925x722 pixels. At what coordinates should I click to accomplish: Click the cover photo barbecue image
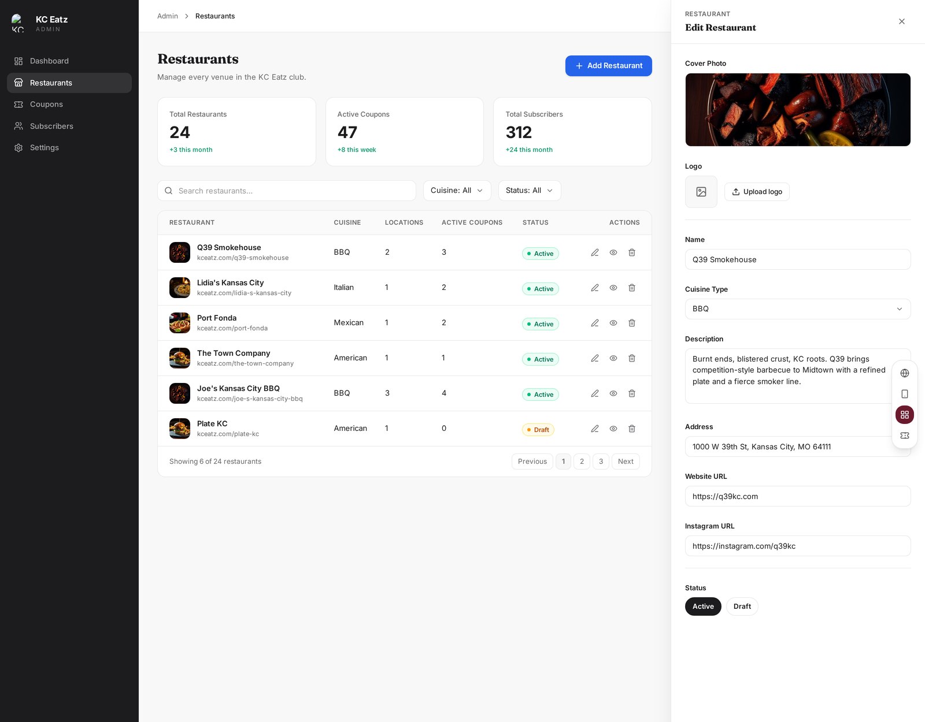click(x=798, y=110)
